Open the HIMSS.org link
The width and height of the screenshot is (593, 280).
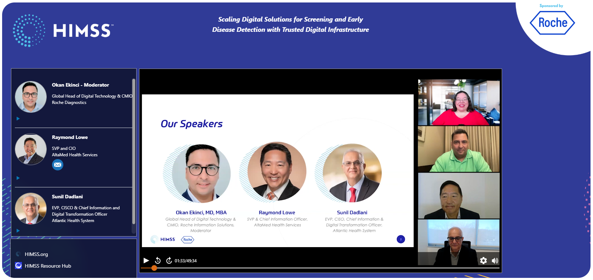click(x=36, y=254)
